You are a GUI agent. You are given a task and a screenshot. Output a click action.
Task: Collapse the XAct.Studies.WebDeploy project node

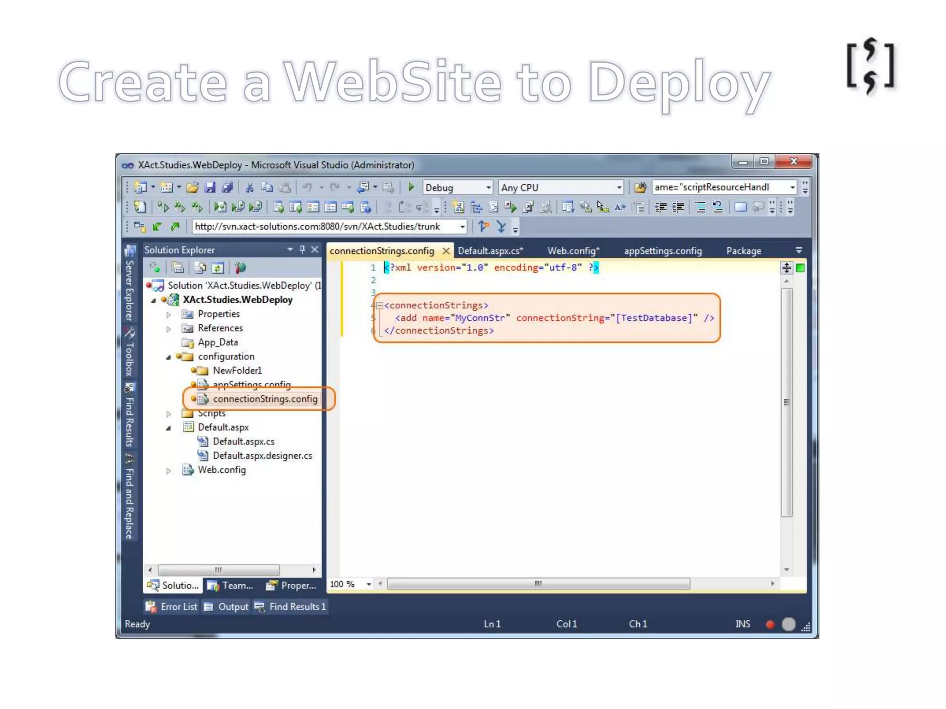[153, 300]
